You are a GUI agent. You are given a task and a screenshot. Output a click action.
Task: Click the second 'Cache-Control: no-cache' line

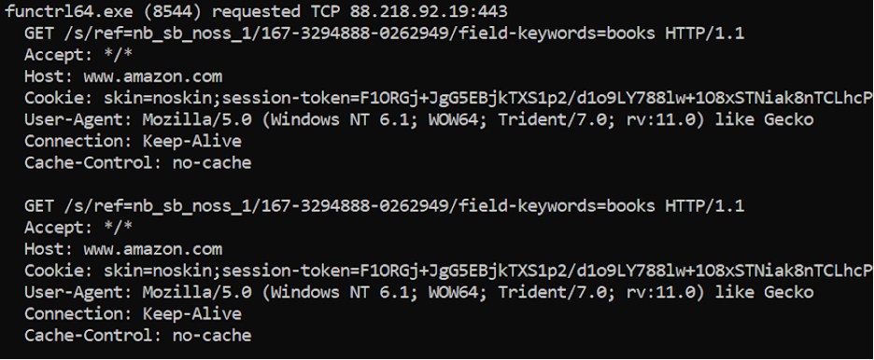pos(137,336)
